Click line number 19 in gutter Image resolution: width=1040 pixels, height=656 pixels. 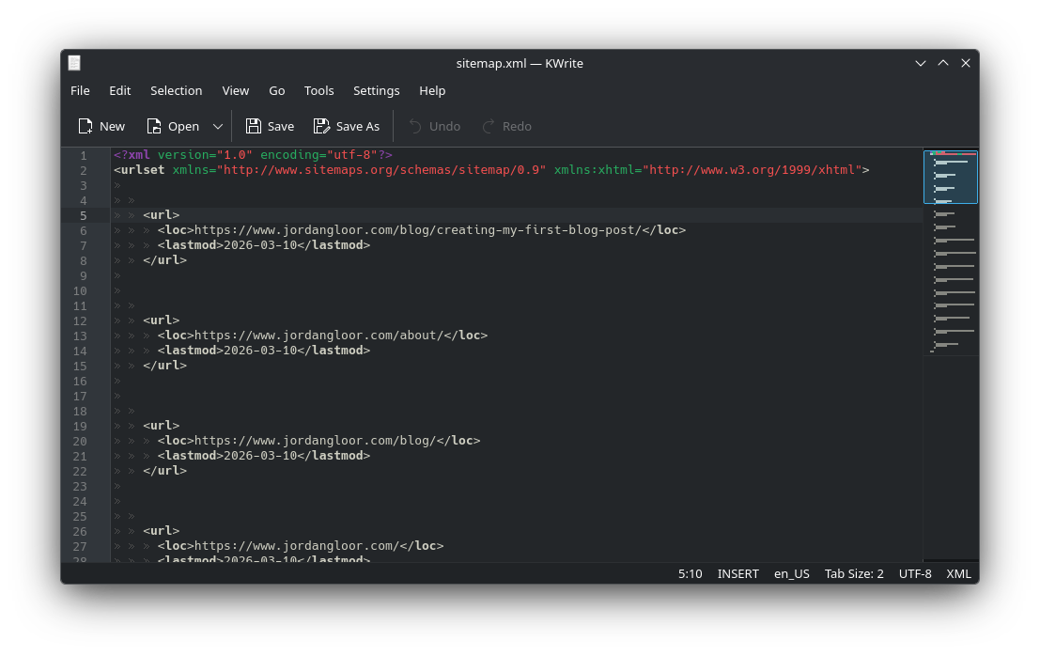[80, 427]
